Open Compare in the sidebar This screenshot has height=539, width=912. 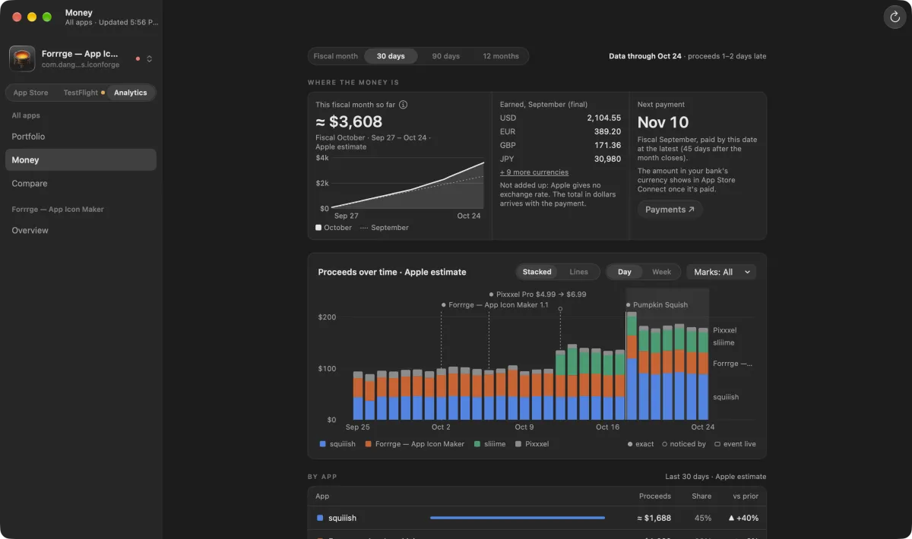pyautogui.click(x=81, y=184)
